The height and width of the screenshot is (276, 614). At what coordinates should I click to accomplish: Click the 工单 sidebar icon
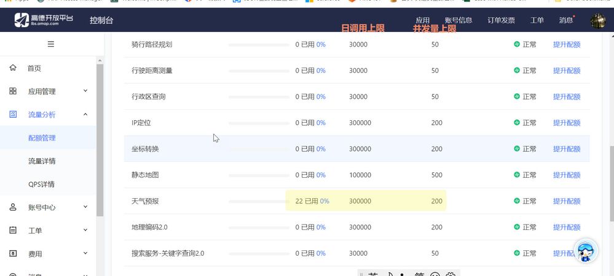(13, 230)
